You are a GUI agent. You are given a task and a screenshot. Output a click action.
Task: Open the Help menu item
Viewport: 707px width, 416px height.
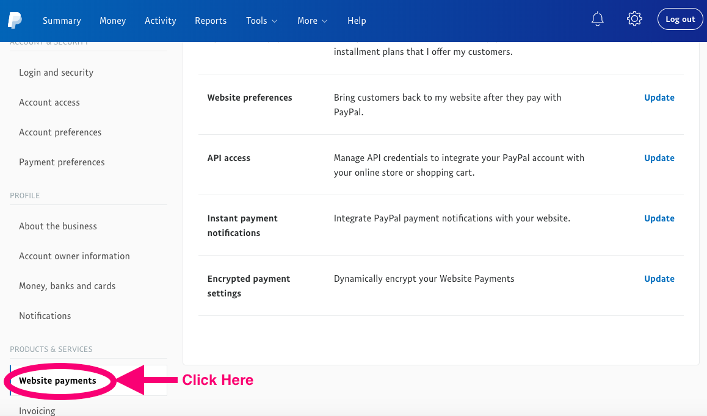pyautogui.click(x=357, y=21)
